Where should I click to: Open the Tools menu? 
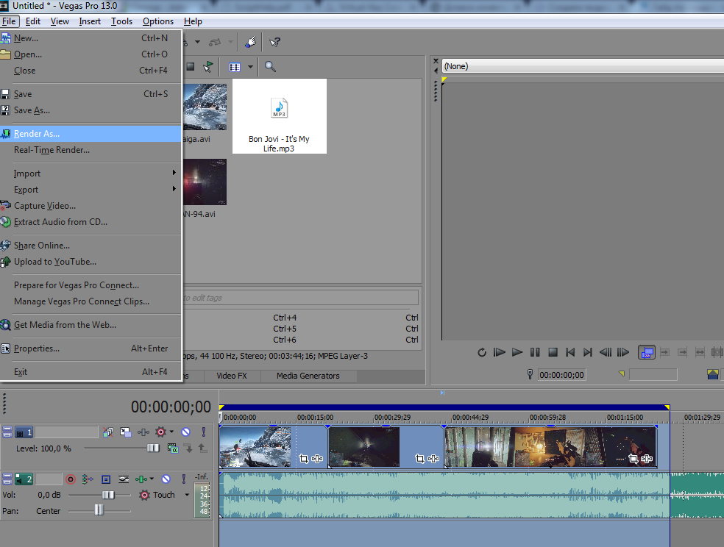[x=121, y=21]
